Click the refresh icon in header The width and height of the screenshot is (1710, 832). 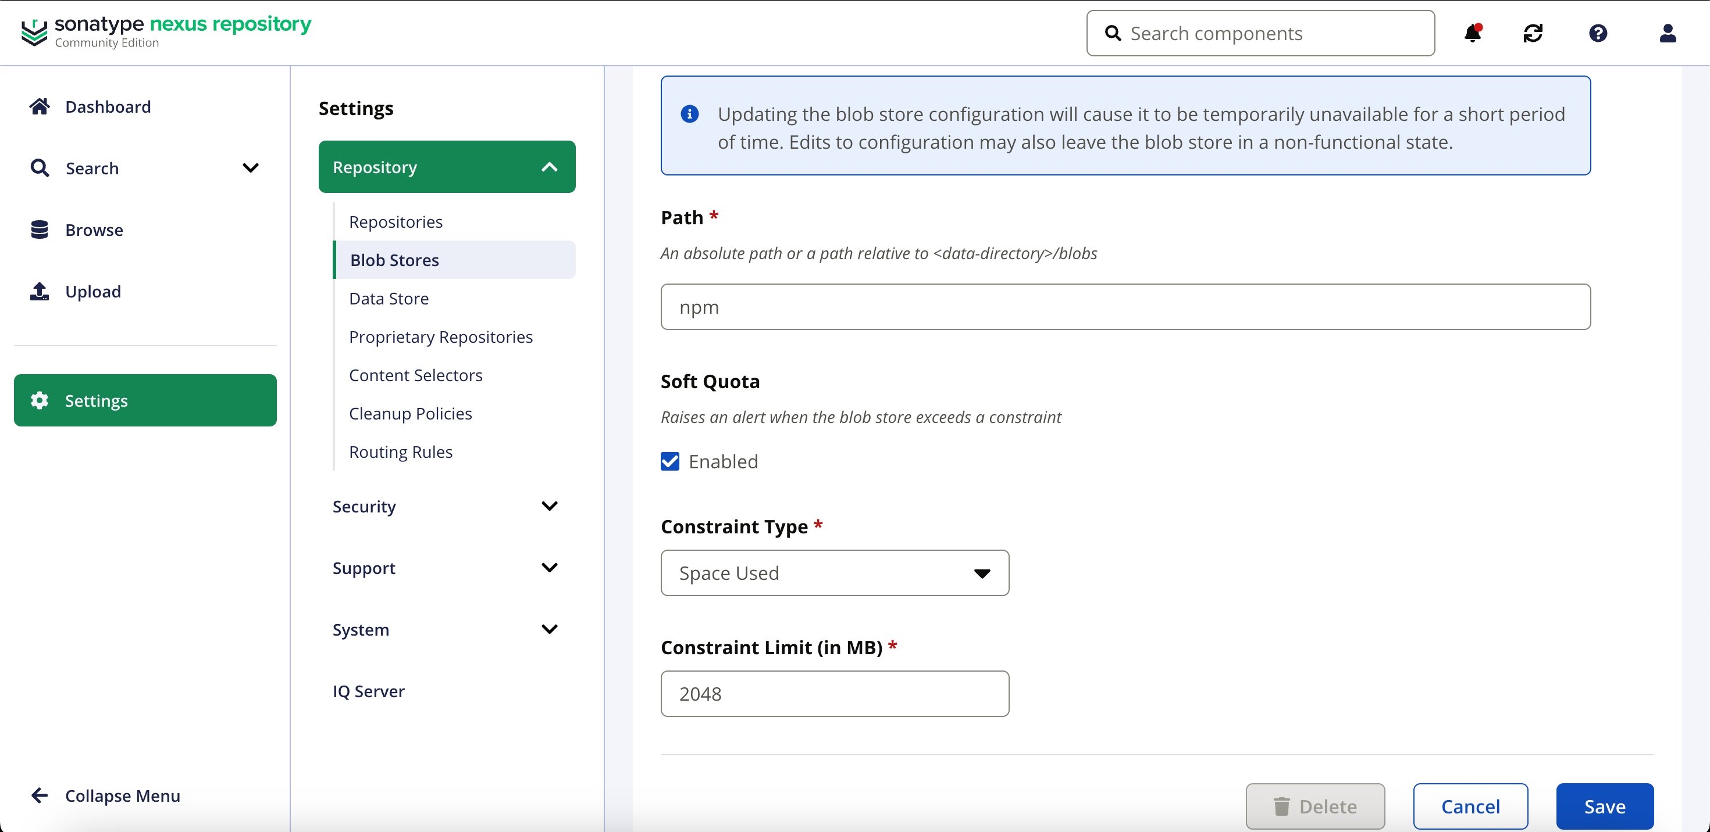click(x=1533, y=33)
